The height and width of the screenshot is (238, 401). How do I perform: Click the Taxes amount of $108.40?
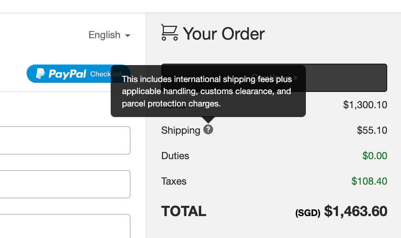point(370,181)
